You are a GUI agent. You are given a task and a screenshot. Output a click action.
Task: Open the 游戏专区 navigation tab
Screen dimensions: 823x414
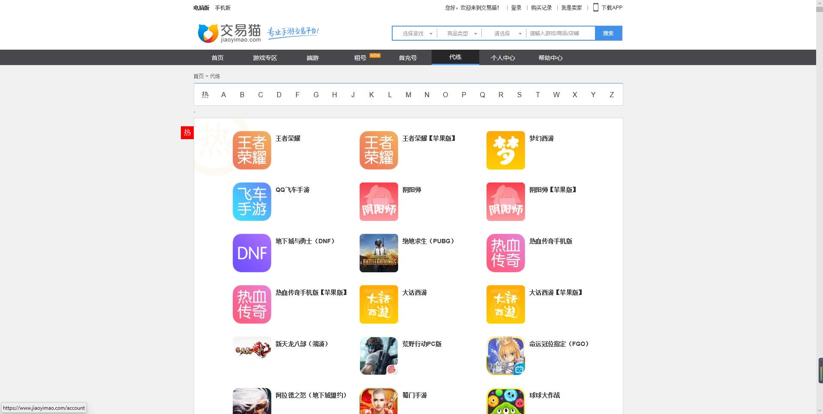(265, 58)
